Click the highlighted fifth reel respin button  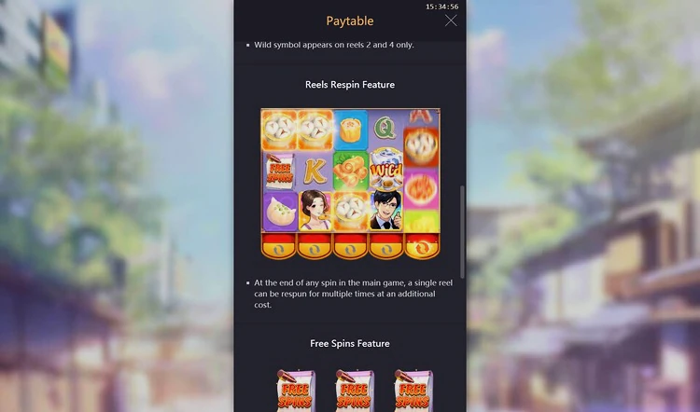422,247
